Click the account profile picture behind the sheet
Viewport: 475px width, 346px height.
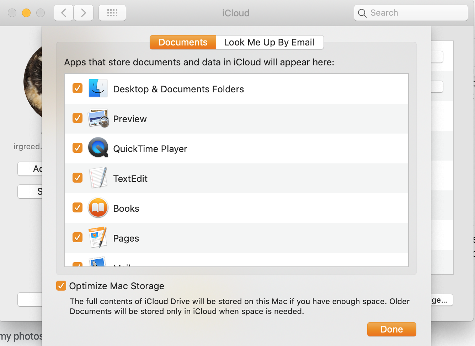click(33, 82)
